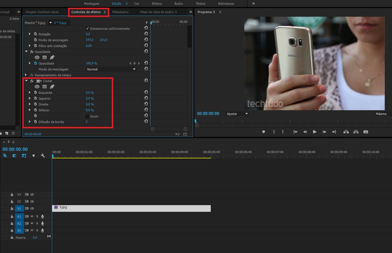
Task: Export frame with the camera icon
Action: (x=366, y=132)
